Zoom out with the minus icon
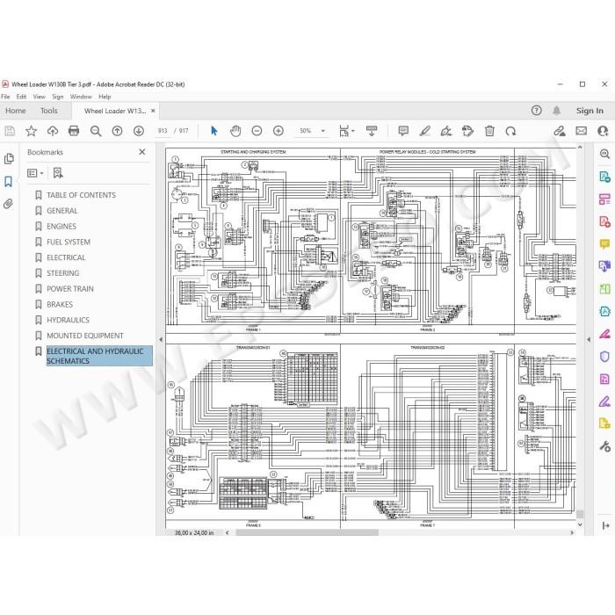The height and width of the screenshot is (615, 615). (257, 131)
